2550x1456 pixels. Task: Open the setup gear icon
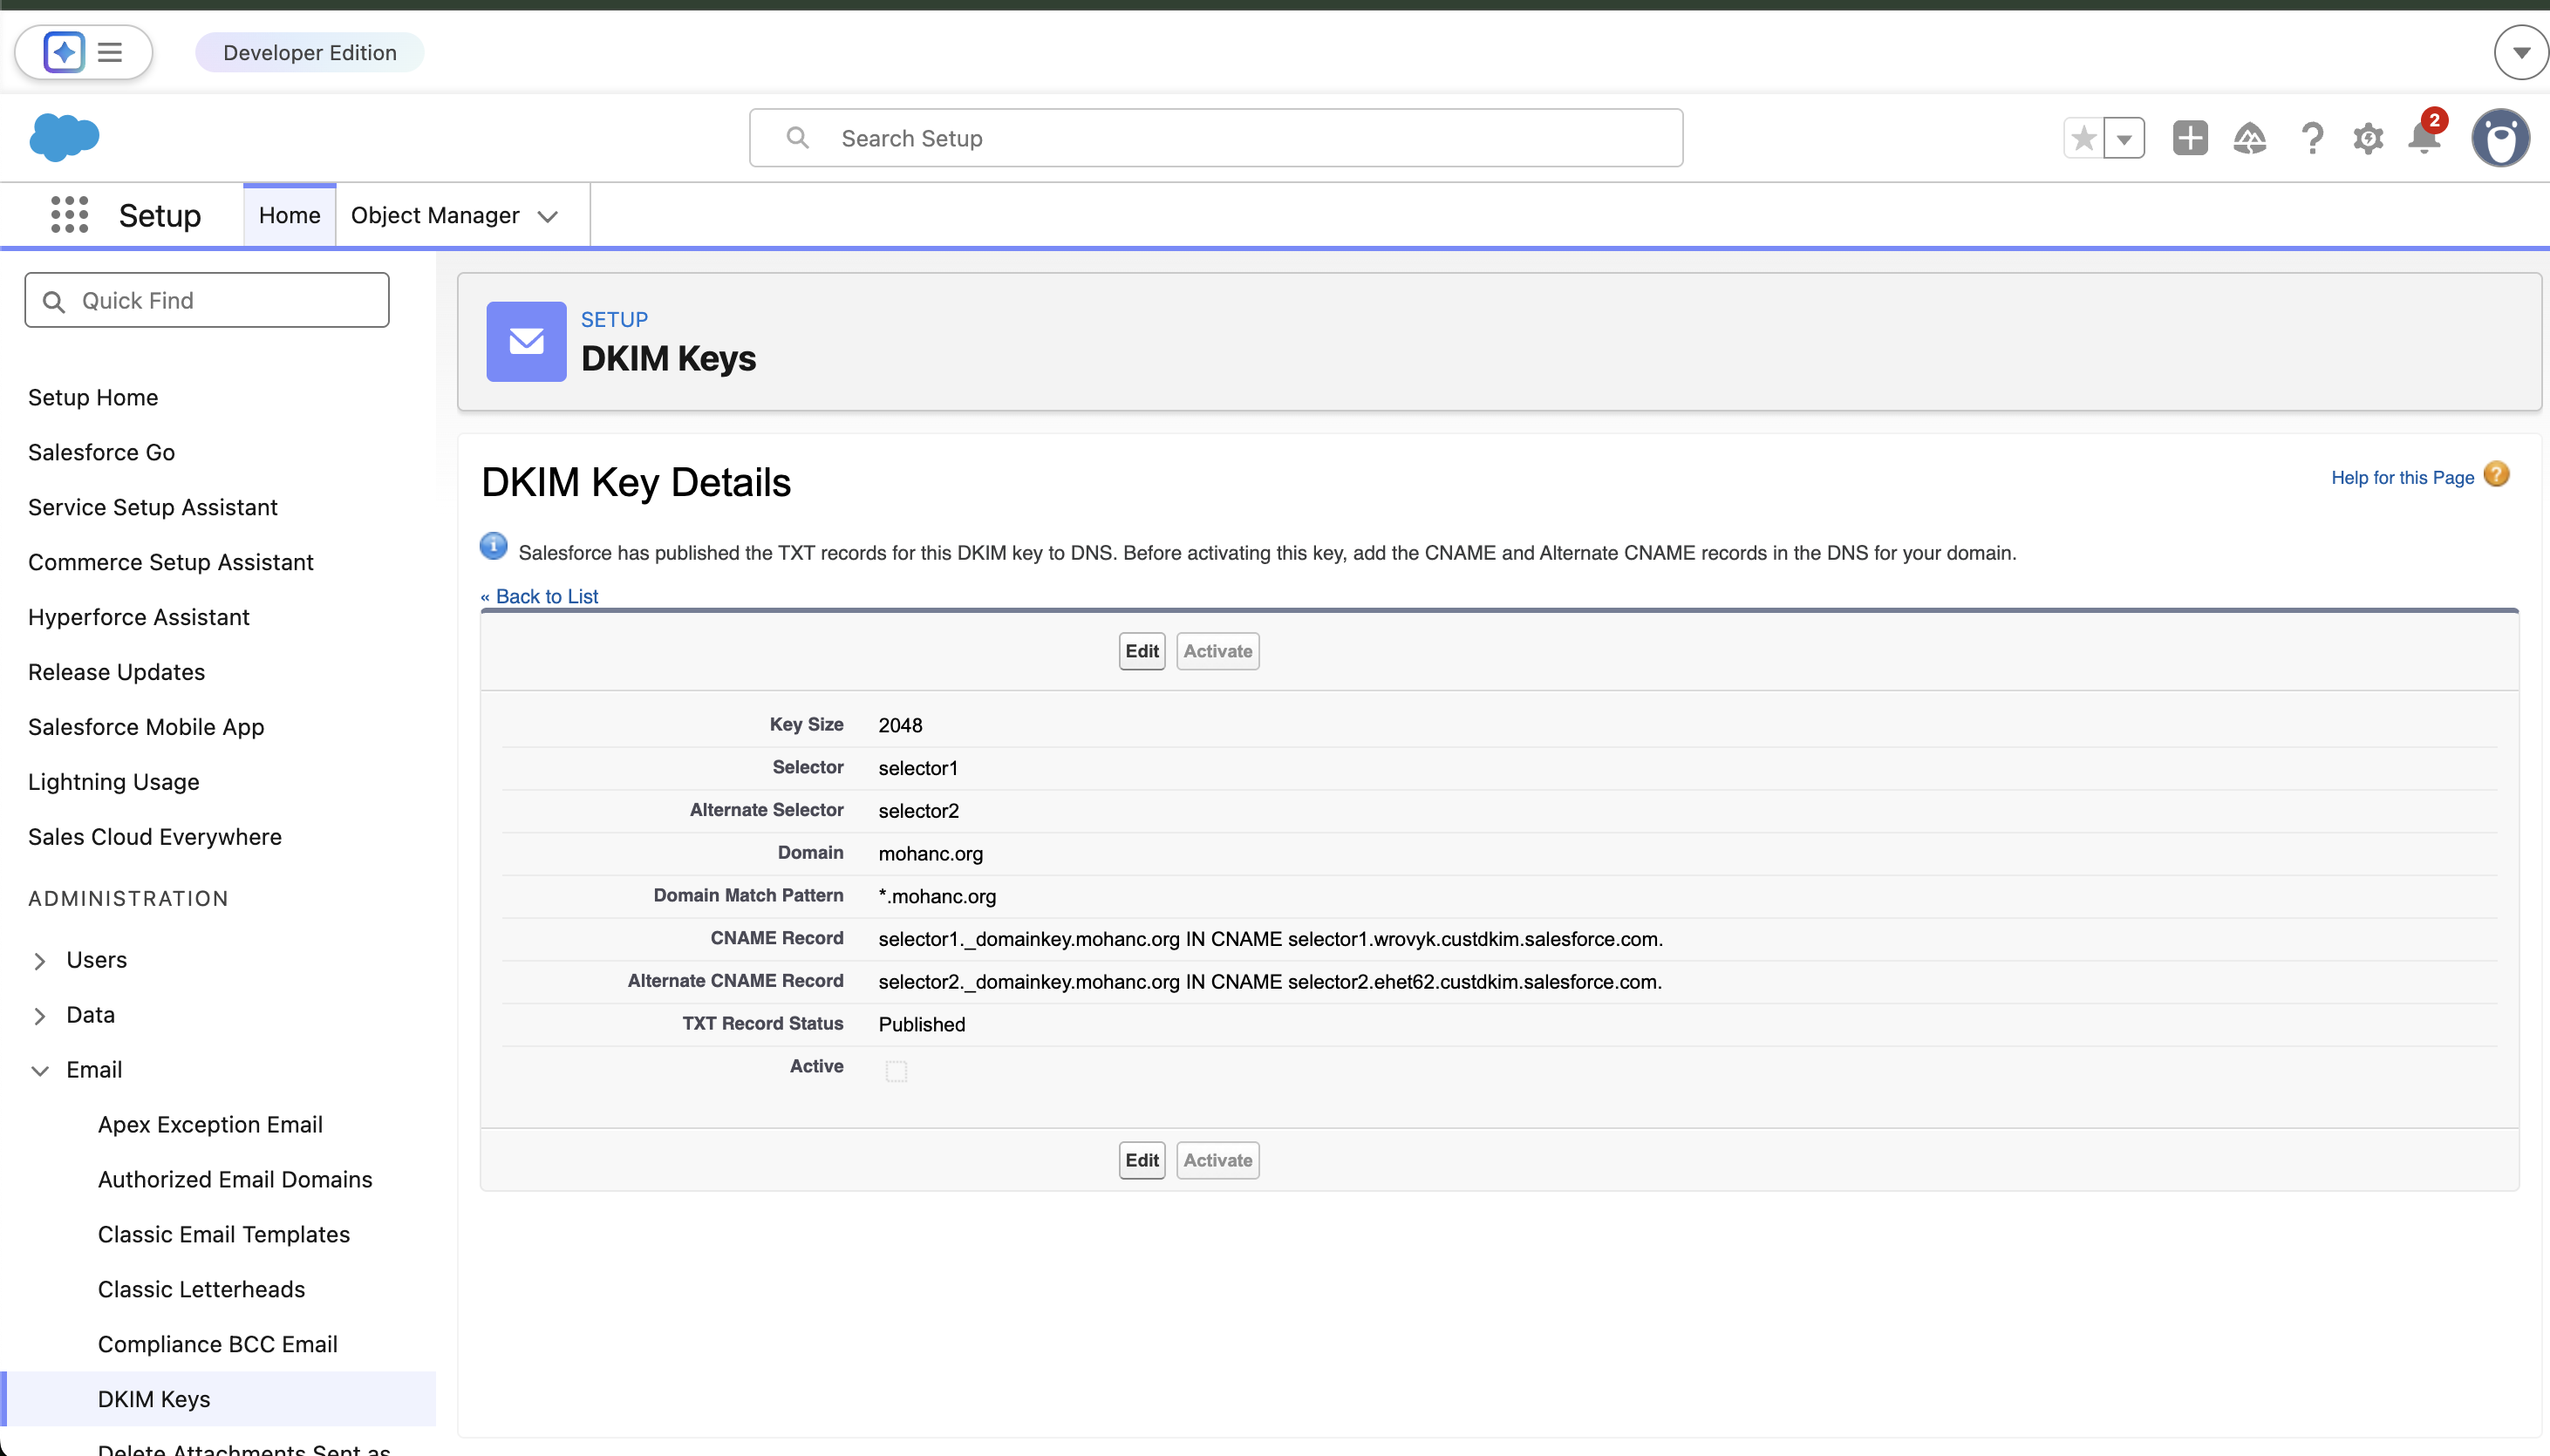pyautogui.click(x=2368, y=138)
